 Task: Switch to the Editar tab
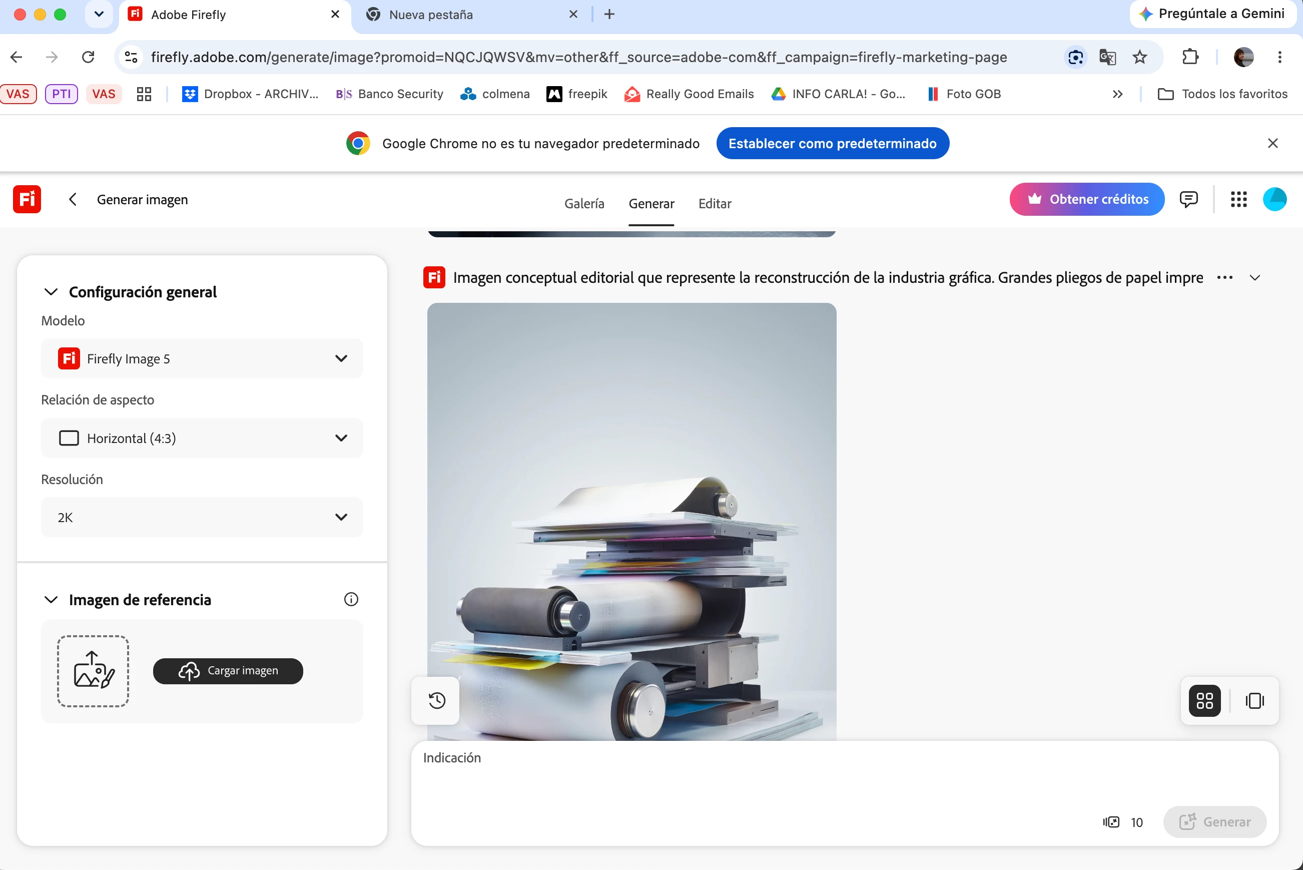tap(715, 204)
